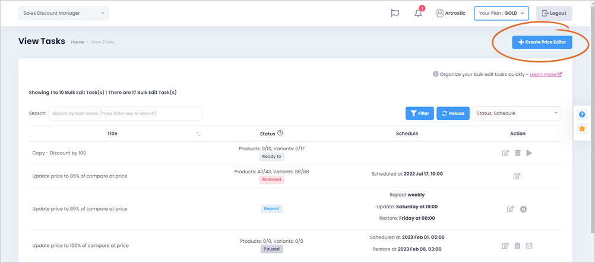This screenshot has width=595, height=263.
Task: Reload the task list
Action: tap(453, 113)
